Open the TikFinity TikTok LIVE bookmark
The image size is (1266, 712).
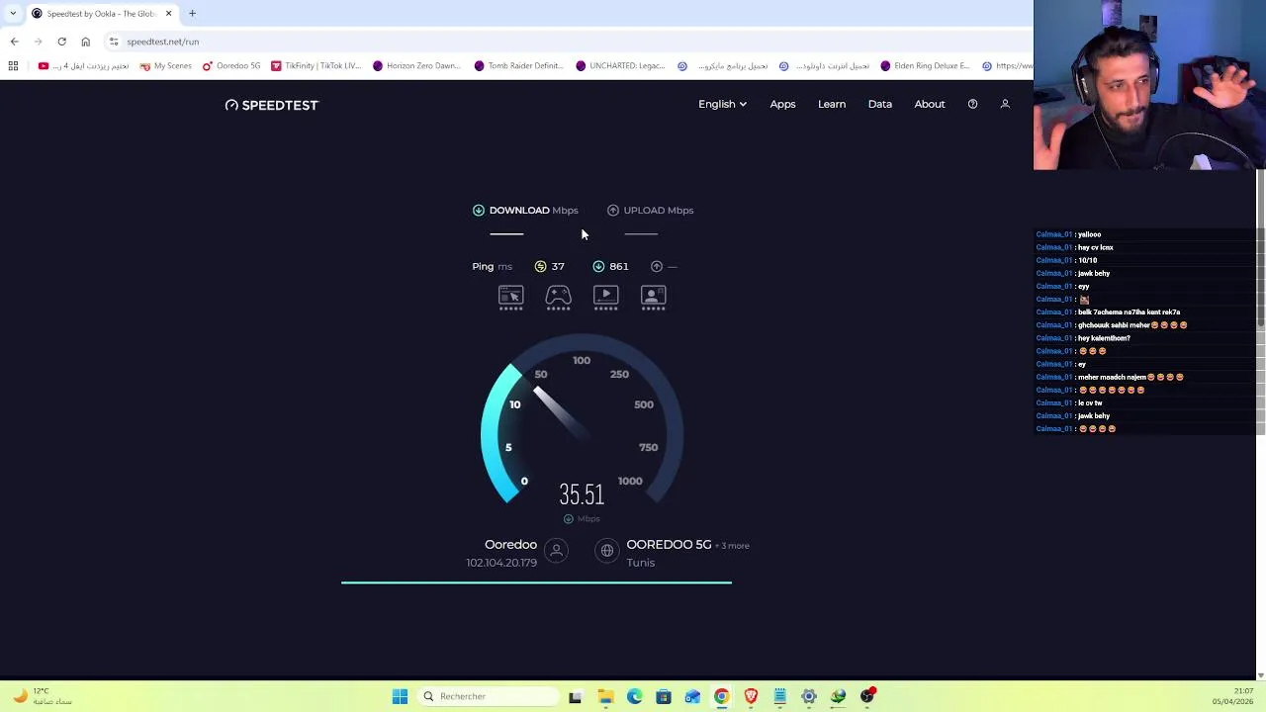[316, 66]
